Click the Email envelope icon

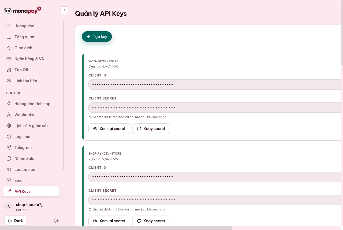[x=9, y=181]
